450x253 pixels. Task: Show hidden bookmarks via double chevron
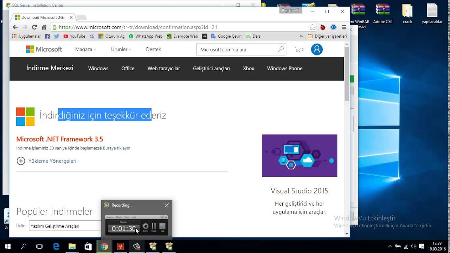[301, 36]
